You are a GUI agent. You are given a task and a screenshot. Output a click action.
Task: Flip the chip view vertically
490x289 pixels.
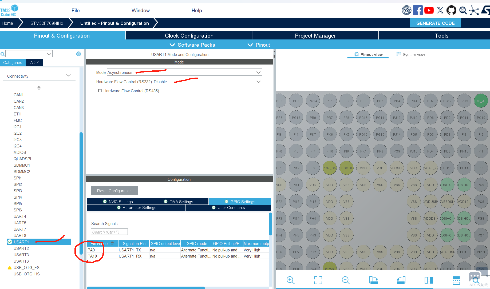click(x=456, y=280)
